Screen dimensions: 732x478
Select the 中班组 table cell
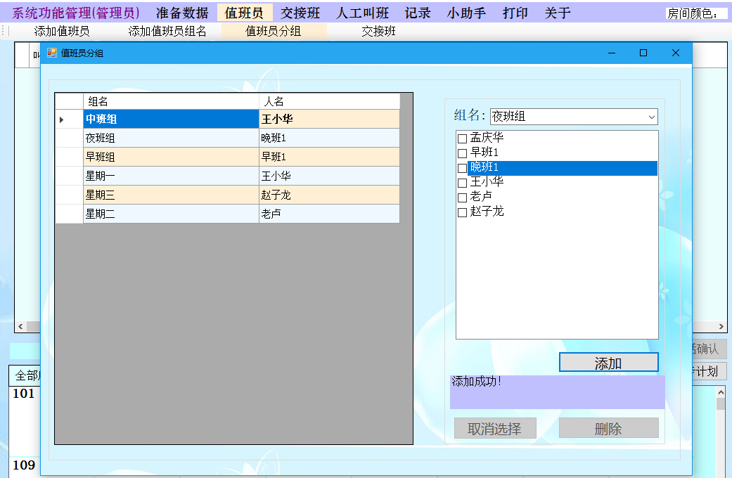(172, 119)
